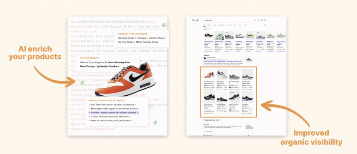Image resolution: width=357 pixels, height=154 pixels.
Task: Focus the 'running shoes' search box
Action: pyautogui.click(x=235, y=20)
